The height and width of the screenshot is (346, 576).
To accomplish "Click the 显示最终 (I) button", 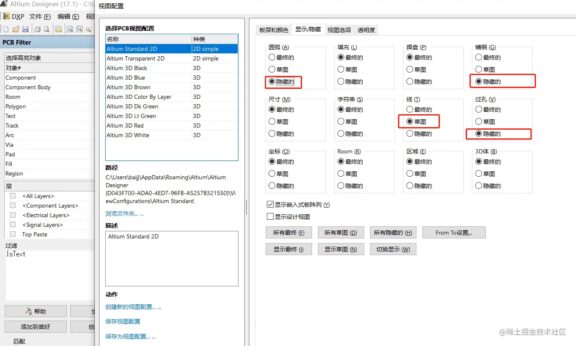I will (289, 249).
